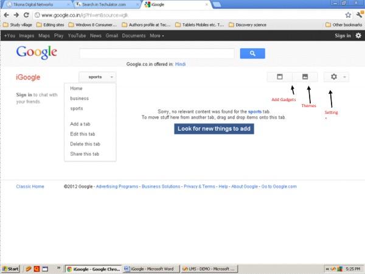Switch to Search in Techulator.com tab

(x=106, y=4)
